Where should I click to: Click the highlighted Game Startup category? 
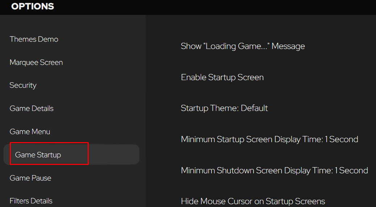click(x=71, y=155)
